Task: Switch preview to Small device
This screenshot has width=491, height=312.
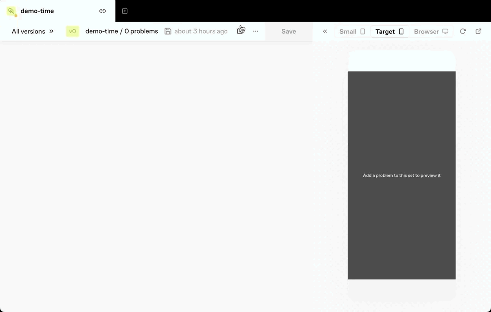Action: click(x=352, y=32)
